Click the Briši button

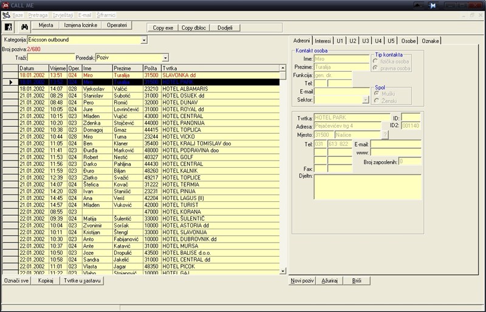click(357, 280)
